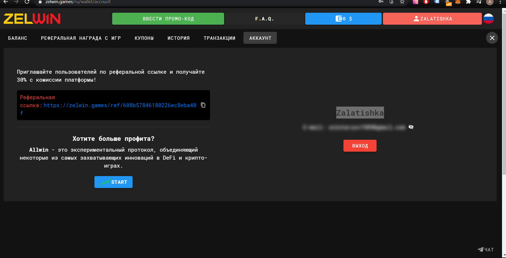Copy the referral link with the copy icon
The width and height of the screenshot is (506, 258).
click(x=203, y=105)
